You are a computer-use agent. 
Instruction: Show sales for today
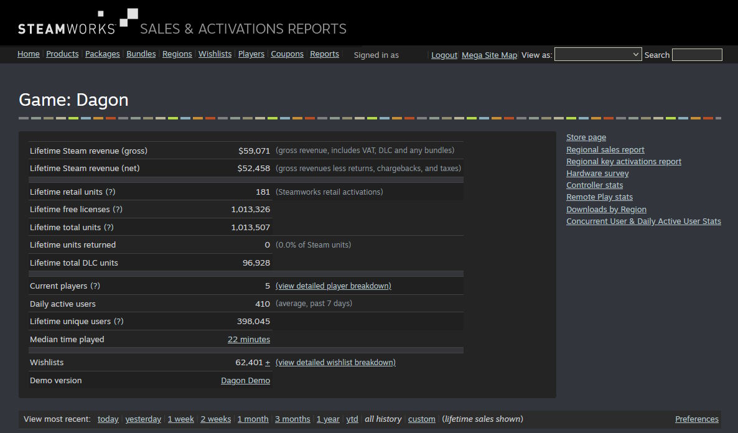point(108,419)
